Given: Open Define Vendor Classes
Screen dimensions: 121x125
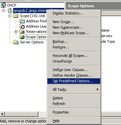Looking at the screenshot, I should click(74, 75).
